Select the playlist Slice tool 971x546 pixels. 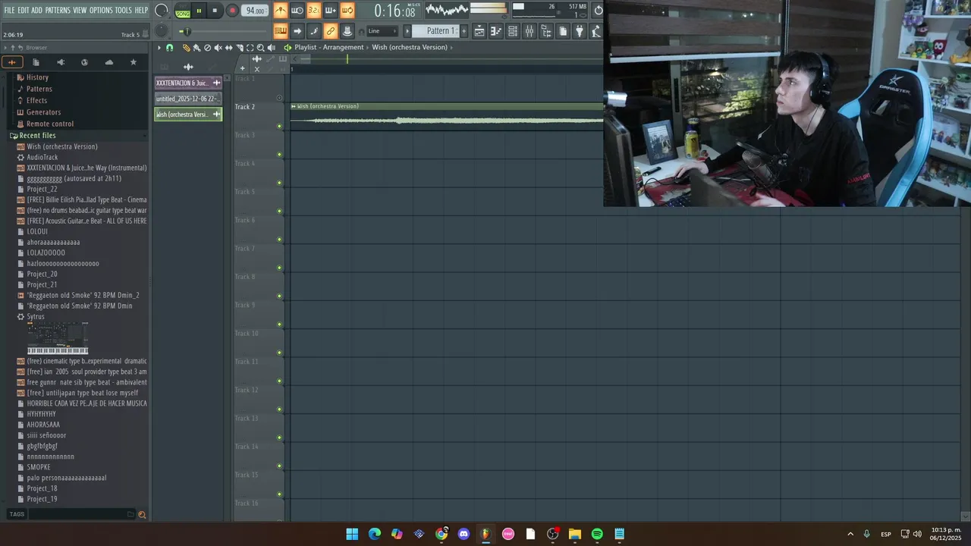(x=239, y=48)
